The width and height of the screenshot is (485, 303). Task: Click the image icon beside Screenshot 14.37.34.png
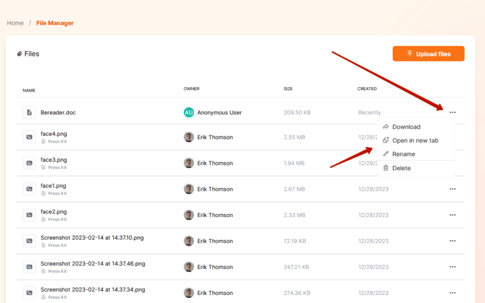point(30,293)
